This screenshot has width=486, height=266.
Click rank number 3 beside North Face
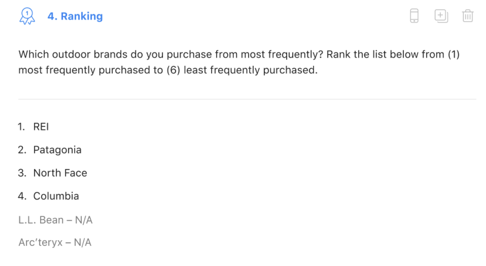[x=22, y=173]
